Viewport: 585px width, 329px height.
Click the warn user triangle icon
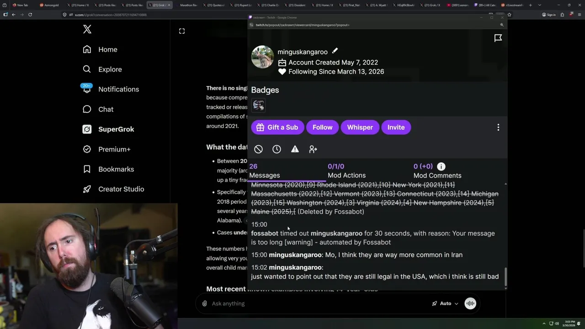tap(295, 149)
